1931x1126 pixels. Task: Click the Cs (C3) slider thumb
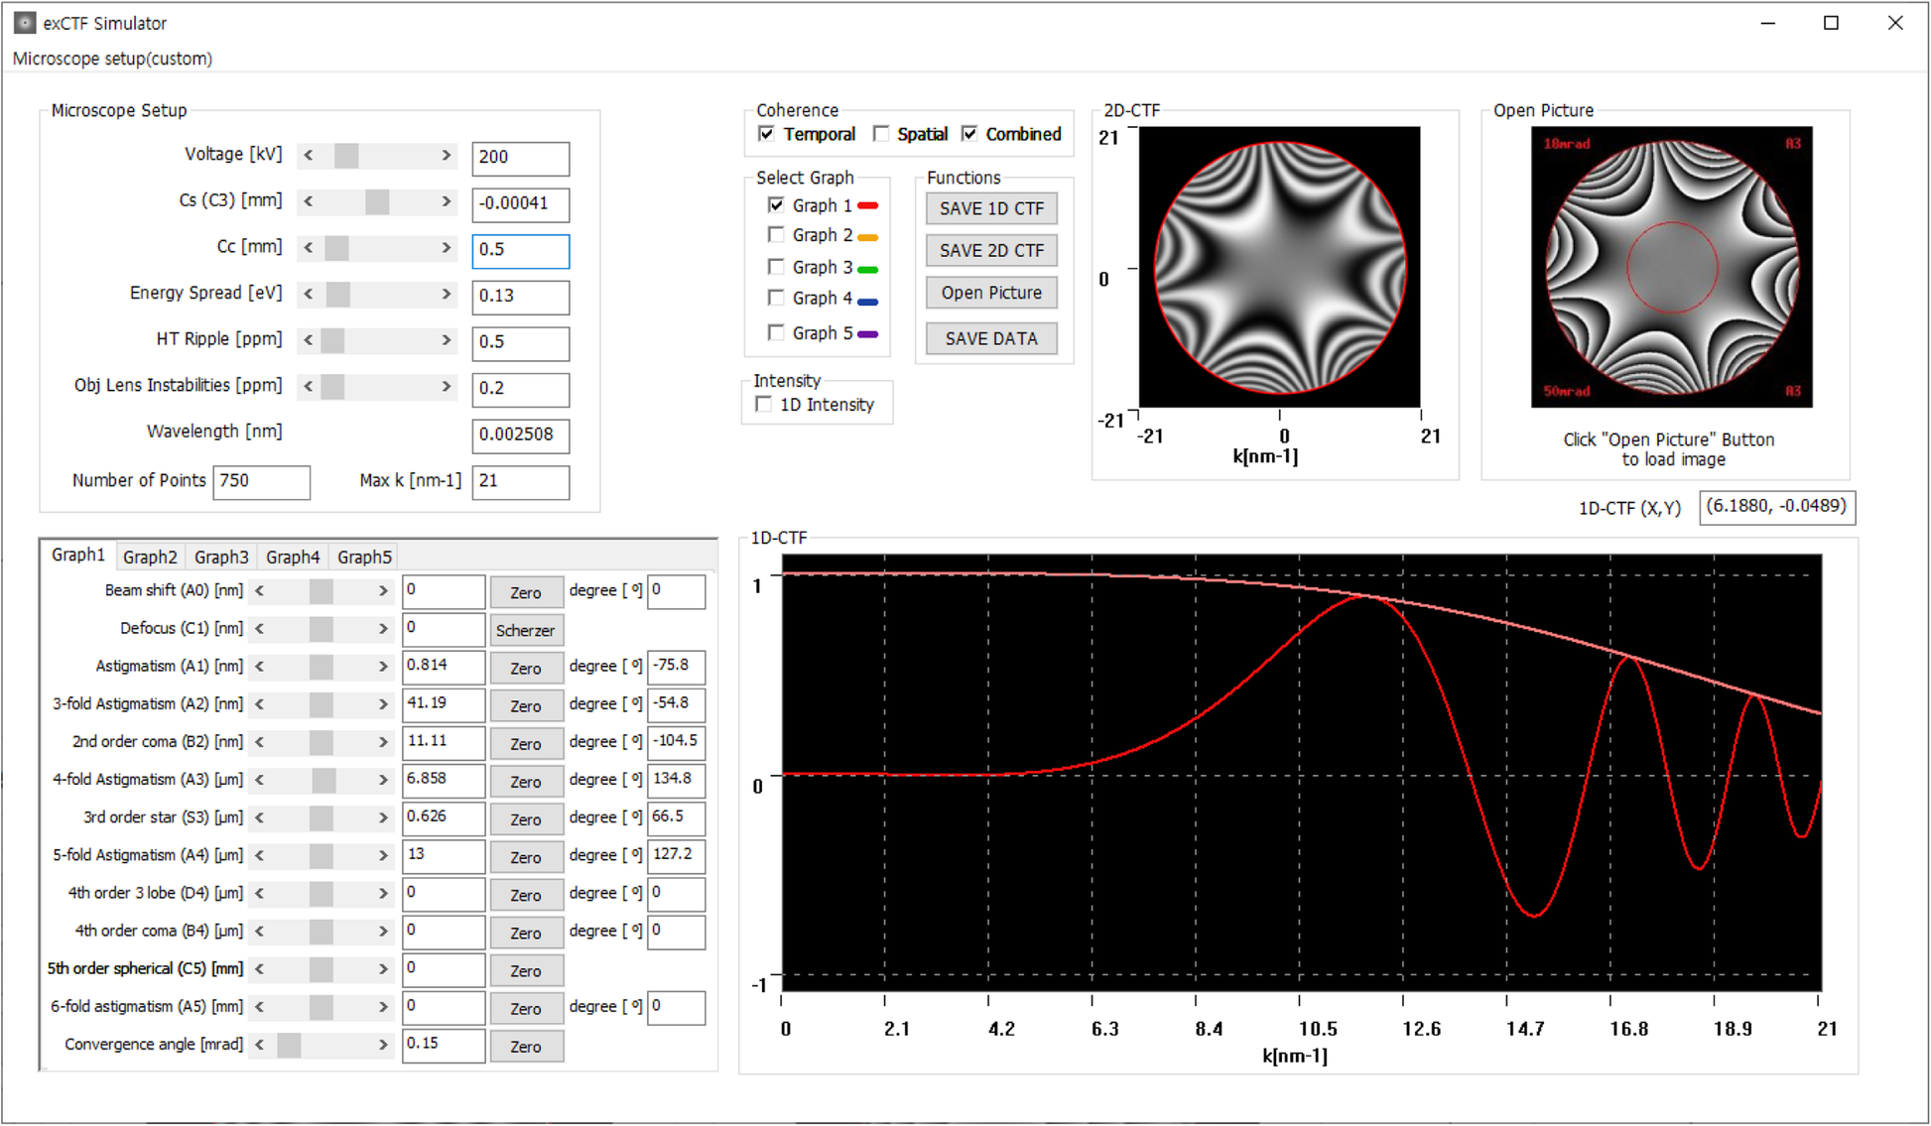point(377,201)
